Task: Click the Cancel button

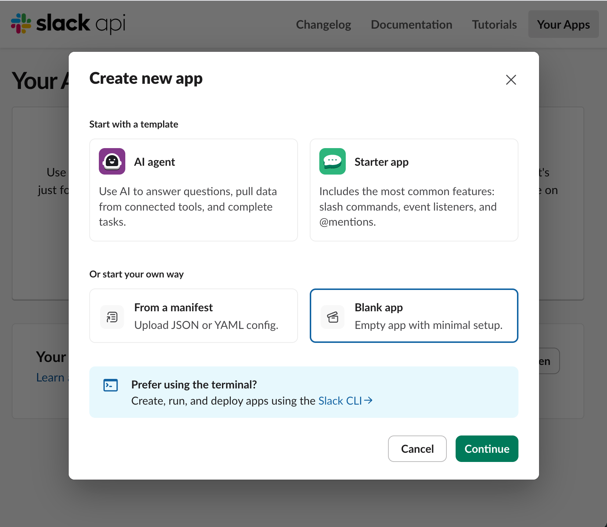Action: click(x=417, y=449)
